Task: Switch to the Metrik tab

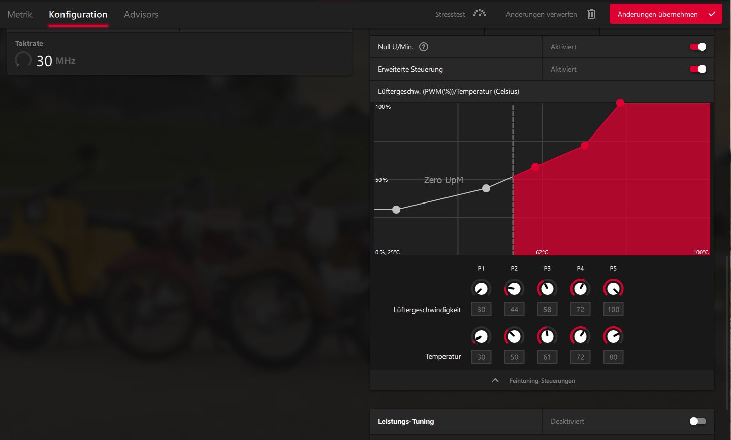Action: [x=20, y=14]
